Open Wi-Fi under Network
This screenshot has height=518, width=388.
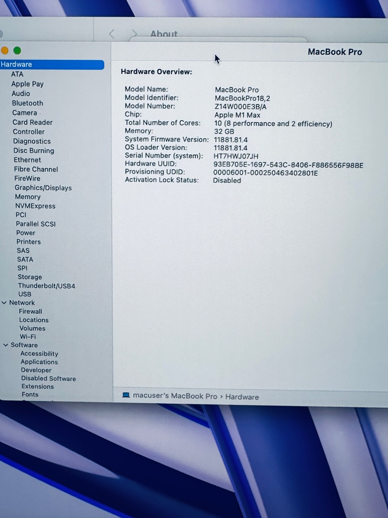coord(28,337)
